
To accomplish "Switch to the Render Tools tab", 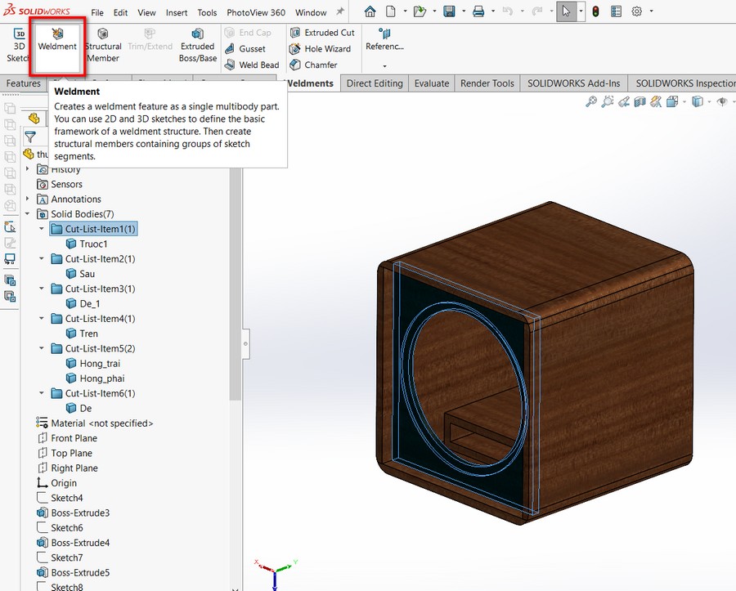I will (x=487, y=83).
